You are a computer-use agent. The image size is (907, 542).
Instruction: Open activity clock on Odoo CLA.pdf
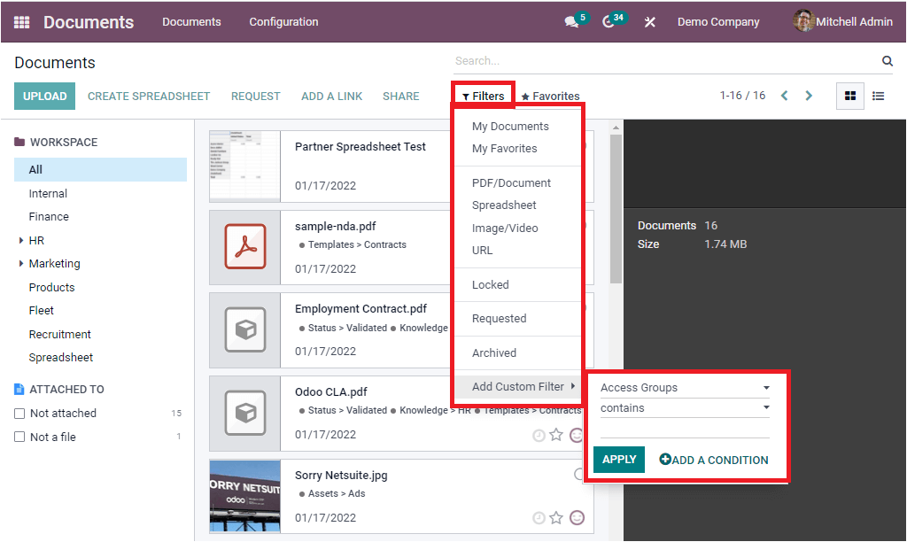[x=539, y=435]
